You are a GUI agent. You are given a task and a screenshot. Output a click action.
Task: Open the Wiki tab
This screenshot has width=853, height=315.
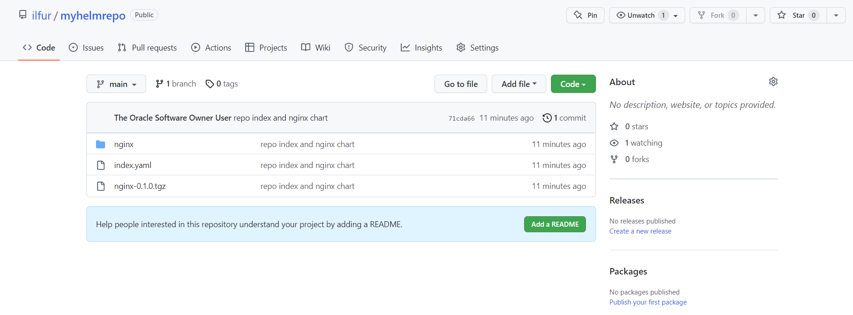click(316, 47)
